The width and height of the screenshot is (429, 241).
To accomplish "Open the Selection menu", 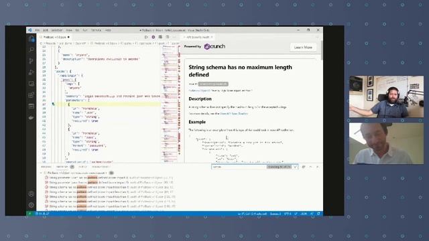I will point(57,30).
